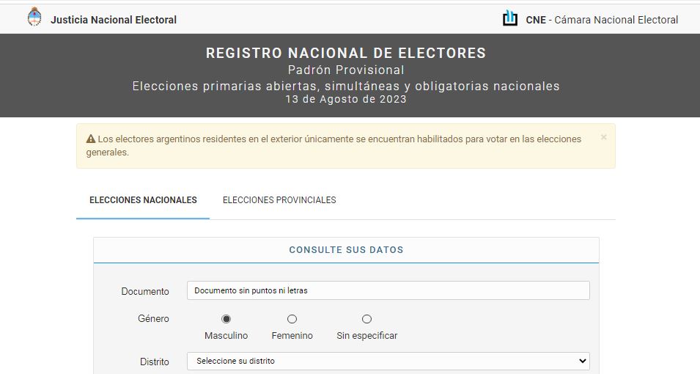
Task: Click the Argentine coat of arms icon
Action: (34, 17)
